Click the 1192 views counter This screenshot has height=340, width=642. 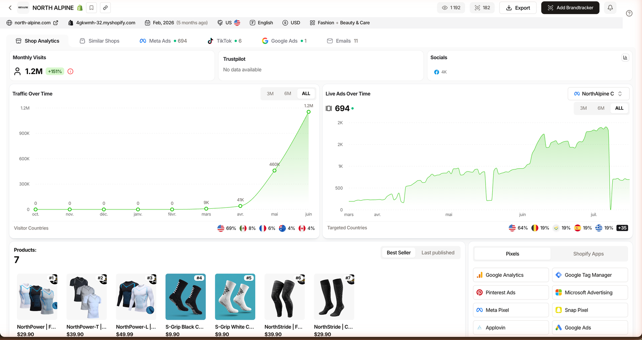[451, 8]
